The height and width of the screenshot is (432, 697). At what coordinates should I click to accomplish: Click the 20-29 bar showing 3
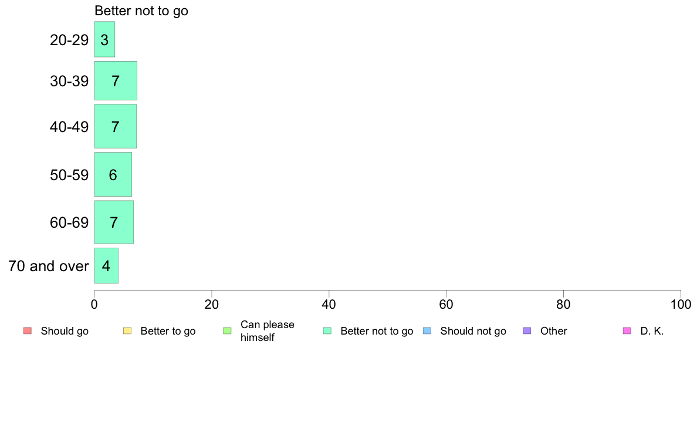[104, 39]
